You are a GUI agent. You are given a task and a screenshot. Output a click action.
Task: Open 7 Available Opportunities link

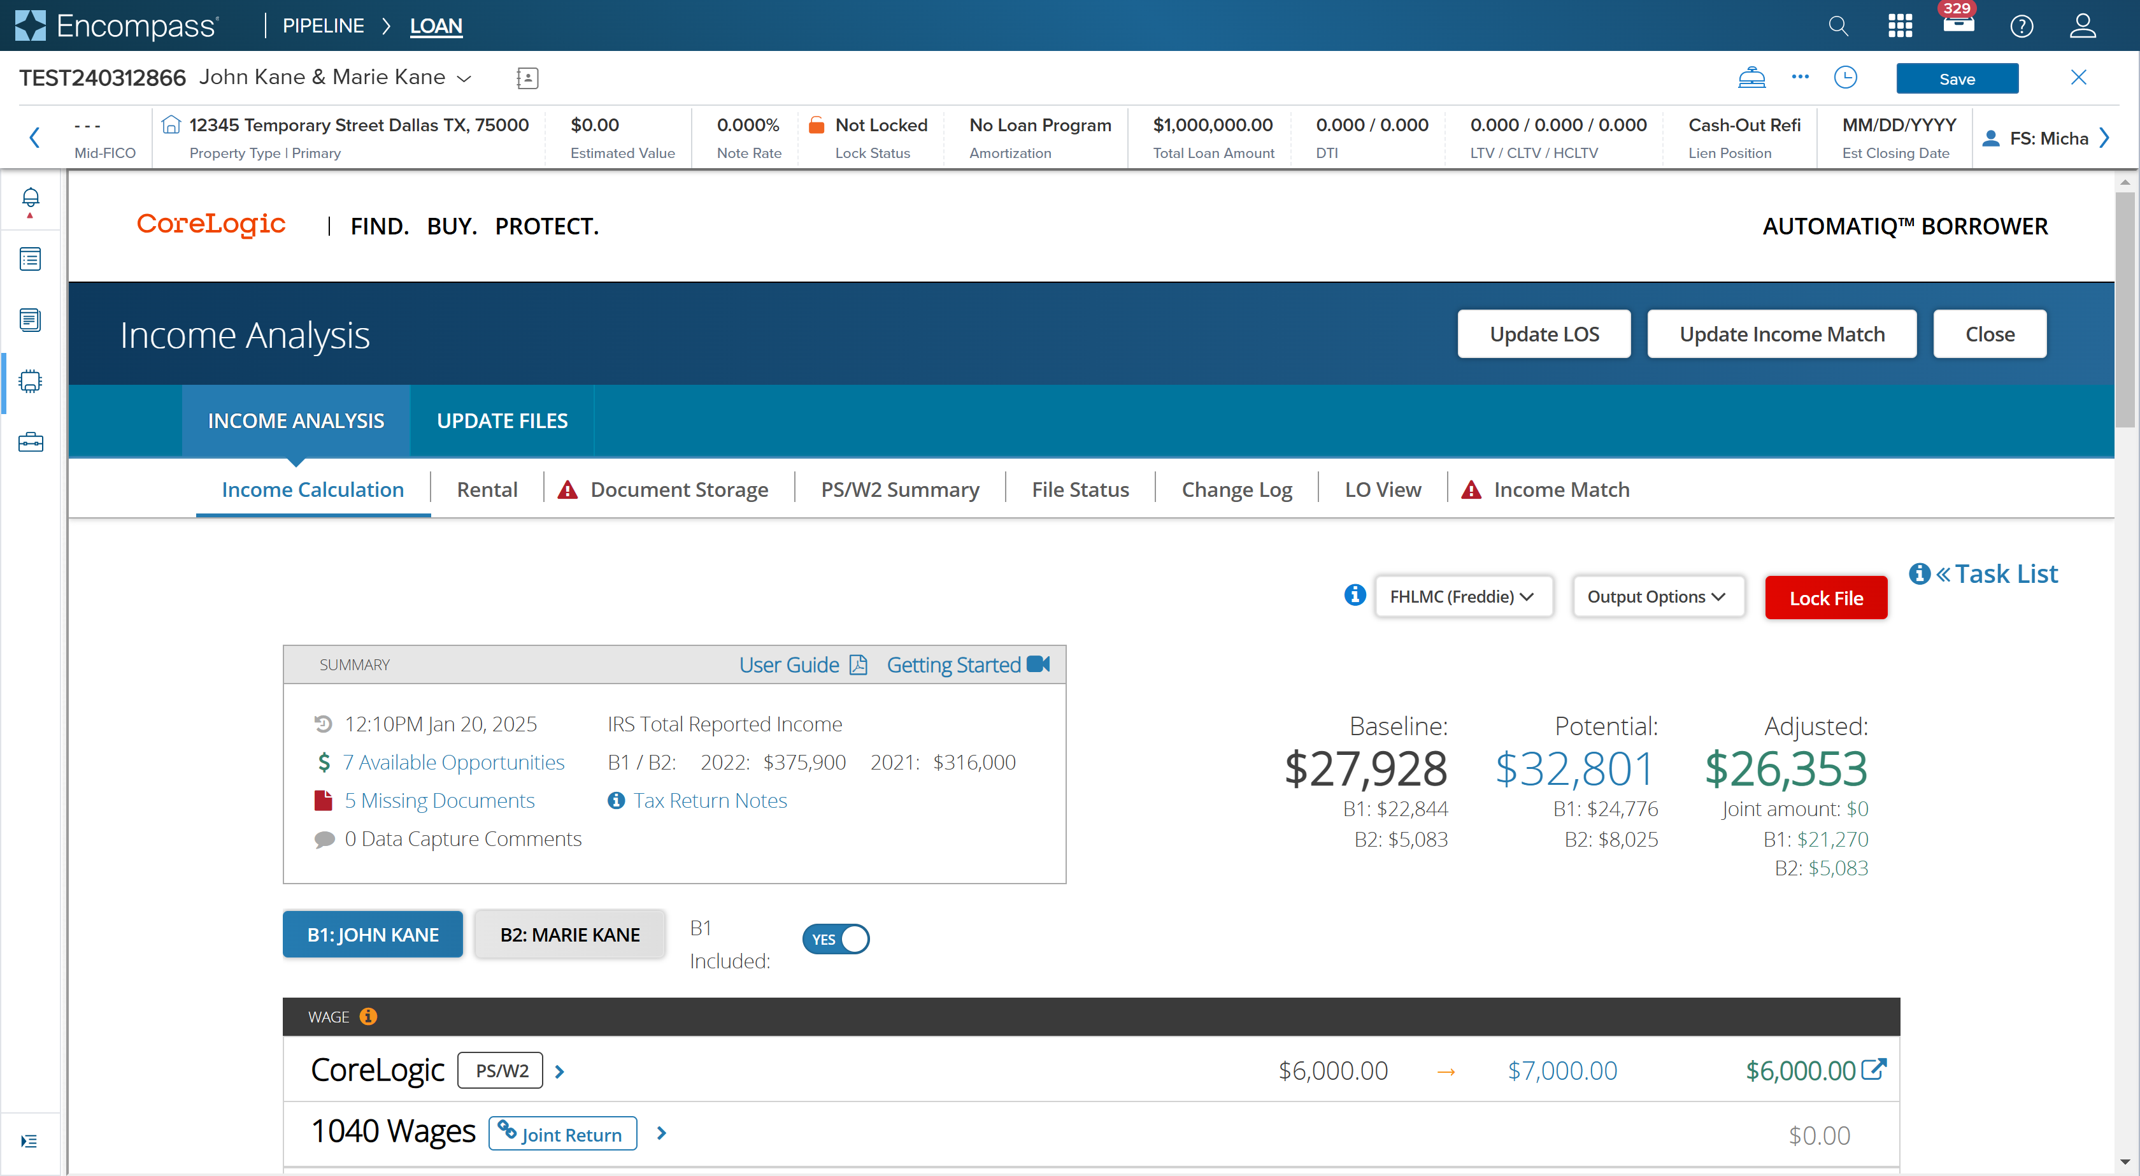(x=453, y=762)
